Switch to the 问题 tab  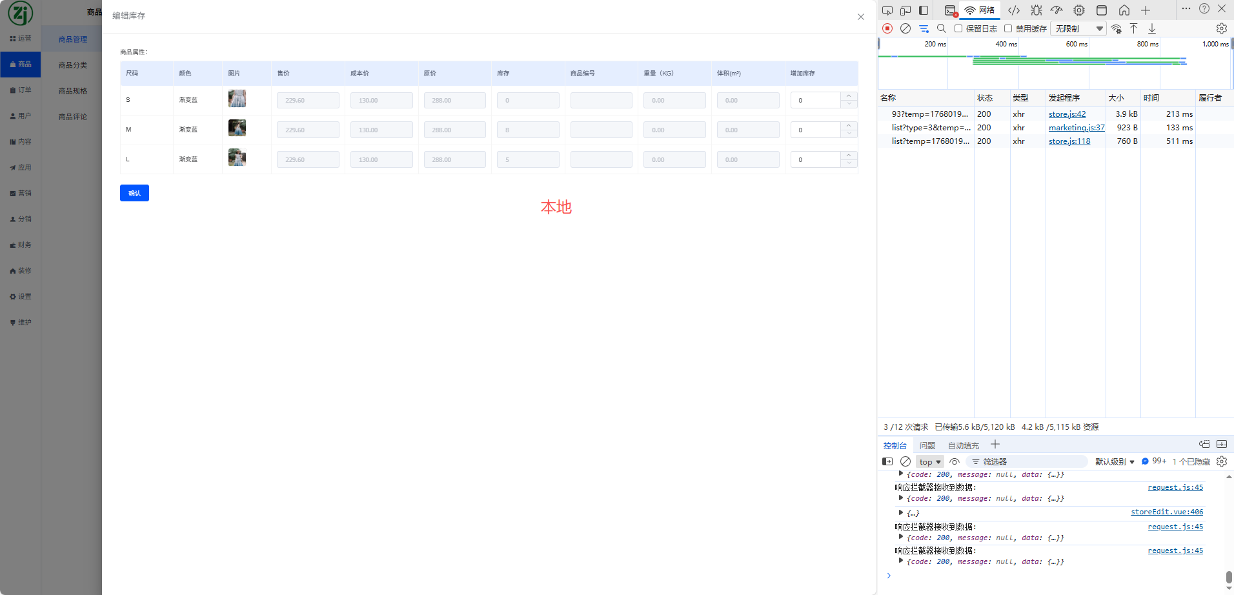(x=927, y=445)
